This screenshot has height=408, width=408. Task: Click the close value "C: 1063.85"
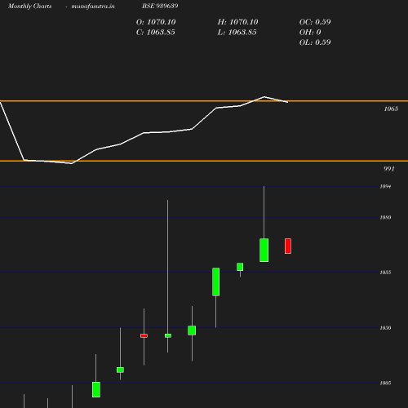pyautogui.click(x=156, y=32)
